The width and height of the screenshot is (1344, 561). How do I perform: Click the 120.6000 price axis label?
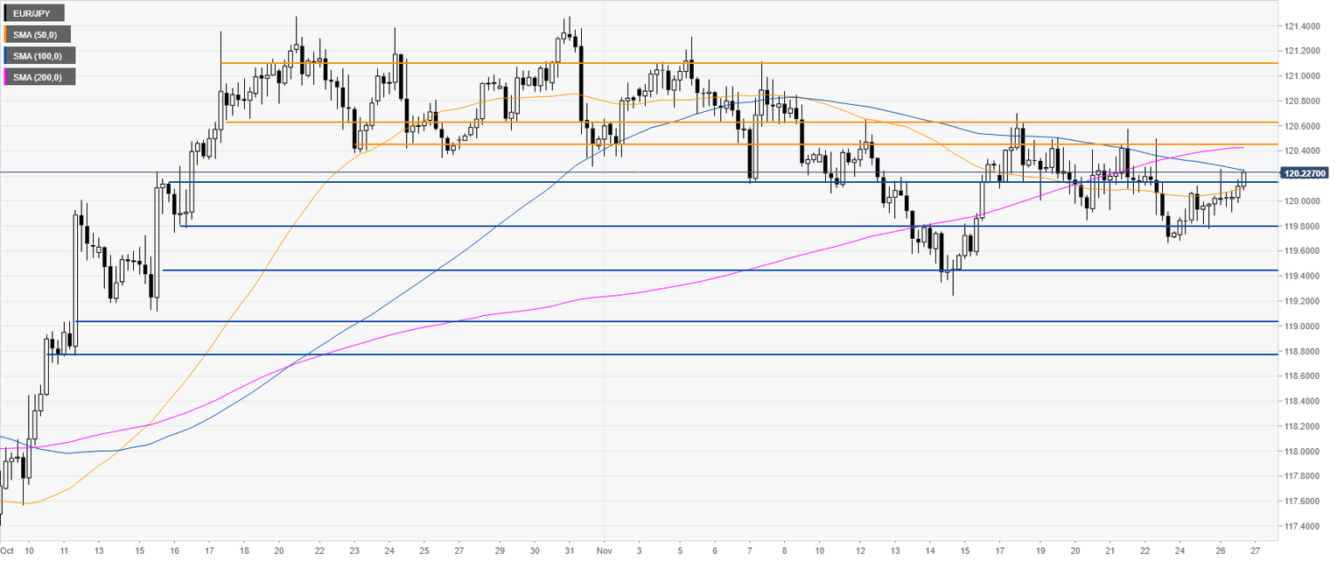[1304, 126]
